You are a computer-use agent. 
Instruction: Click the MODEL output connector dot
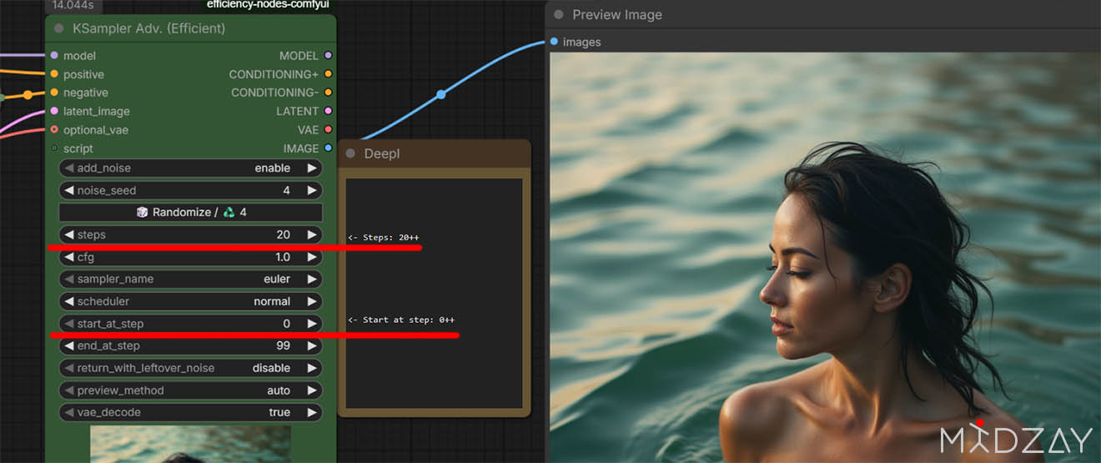(x=328, y=56)
